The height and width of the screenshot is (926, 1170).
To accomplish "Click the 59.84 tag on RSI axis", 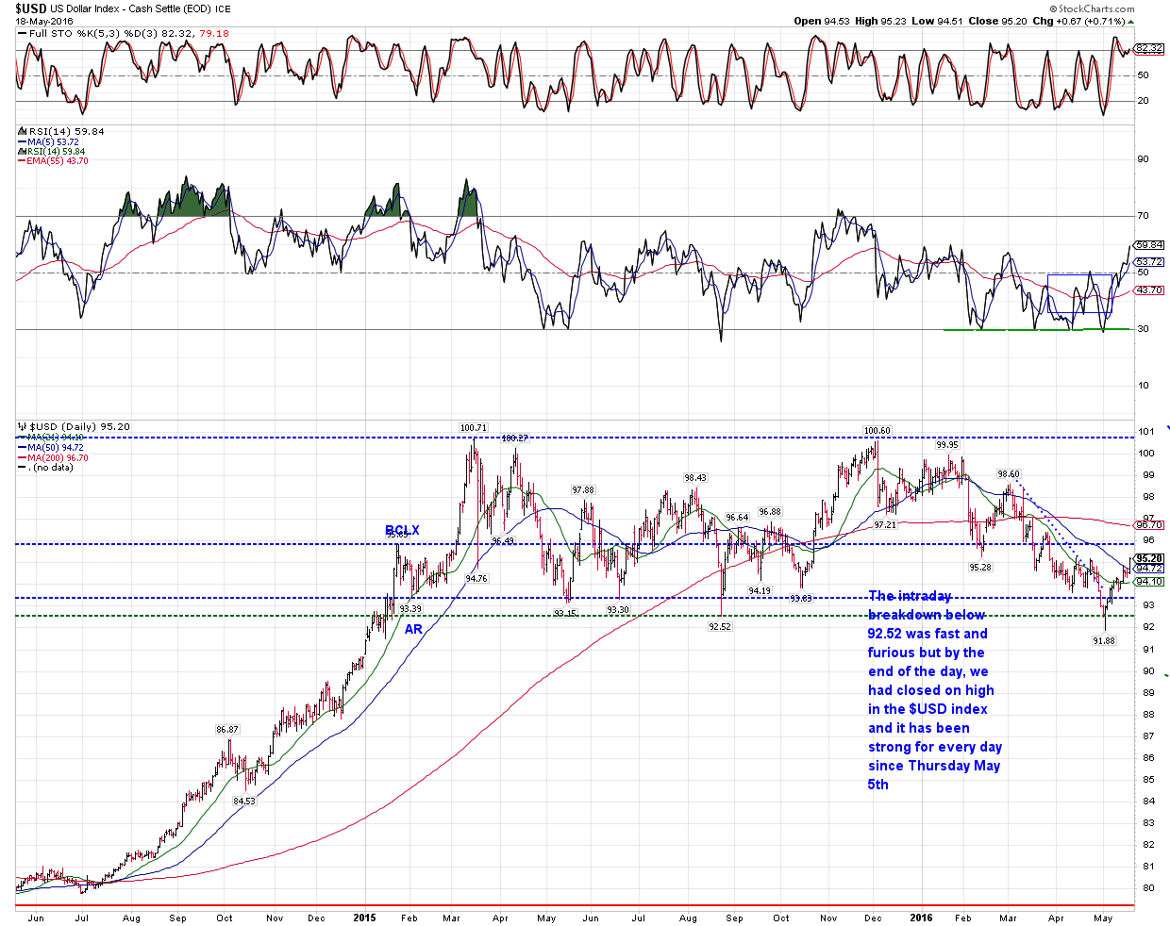I will click(1149, 245).
